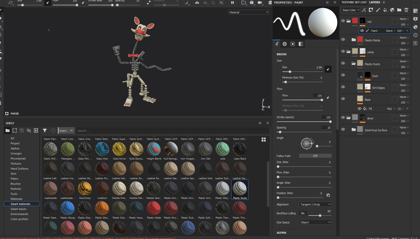Viewport: 420px width, 239px height.
Task: Hide the white layer group
Action: tap(343, 51)
